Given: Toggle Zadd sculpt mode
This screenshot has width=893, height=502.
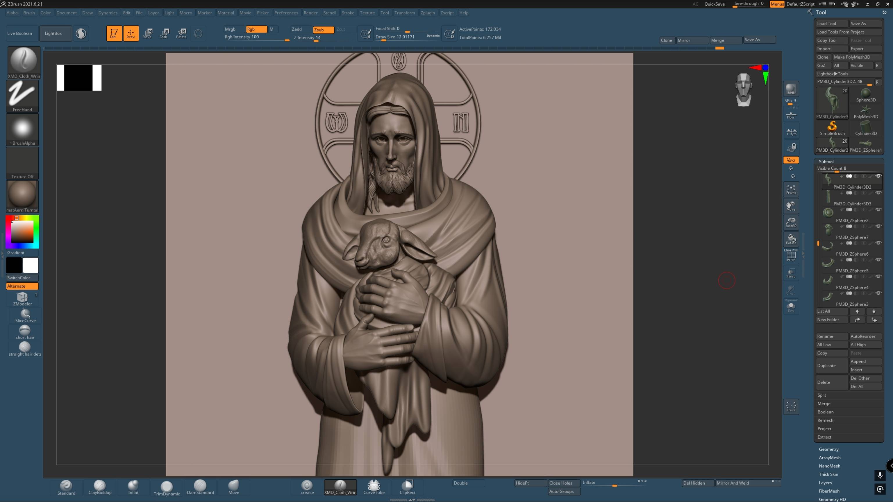Looking at the screenshot, I should coord(297,29).
